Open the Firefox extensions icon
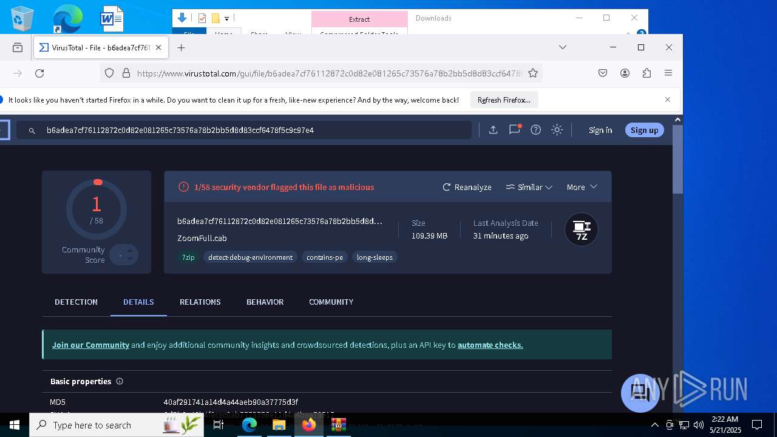This screenshot has height=437, width=777. pyautogui.click(x=646, y=73)
